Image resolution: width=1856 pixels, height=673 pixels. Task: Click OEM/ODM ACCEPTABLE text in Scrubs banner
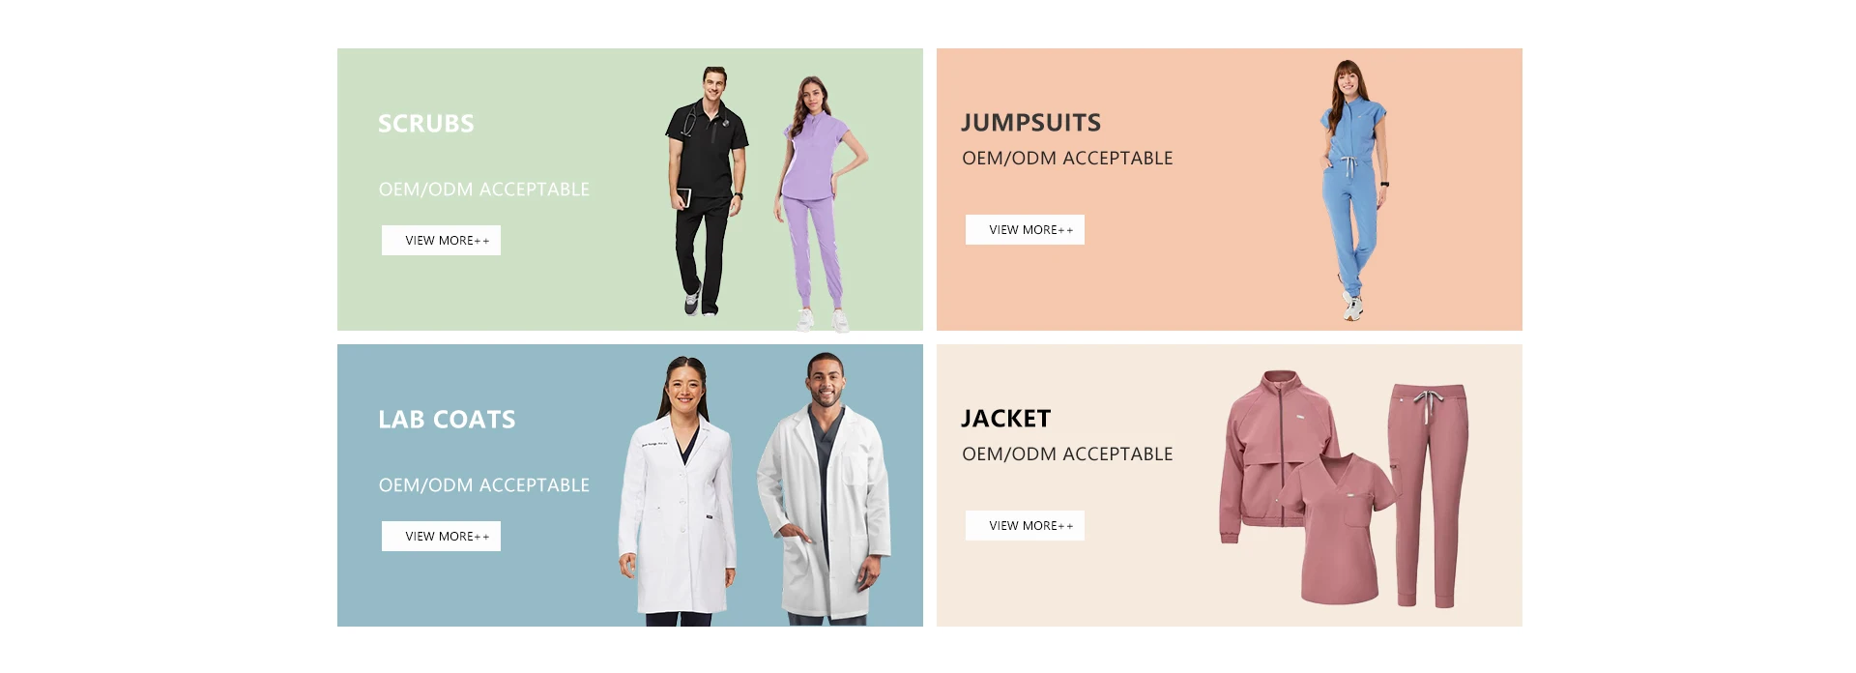coord(484,190)
